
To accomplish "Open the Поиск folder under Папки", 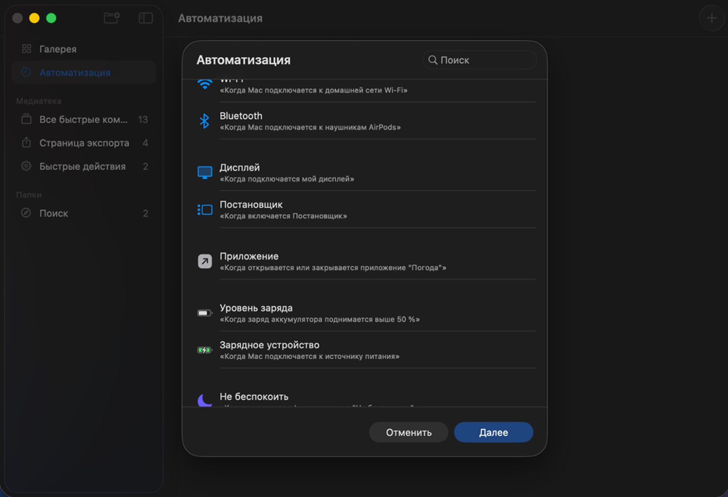I will [x=54, y=213].
